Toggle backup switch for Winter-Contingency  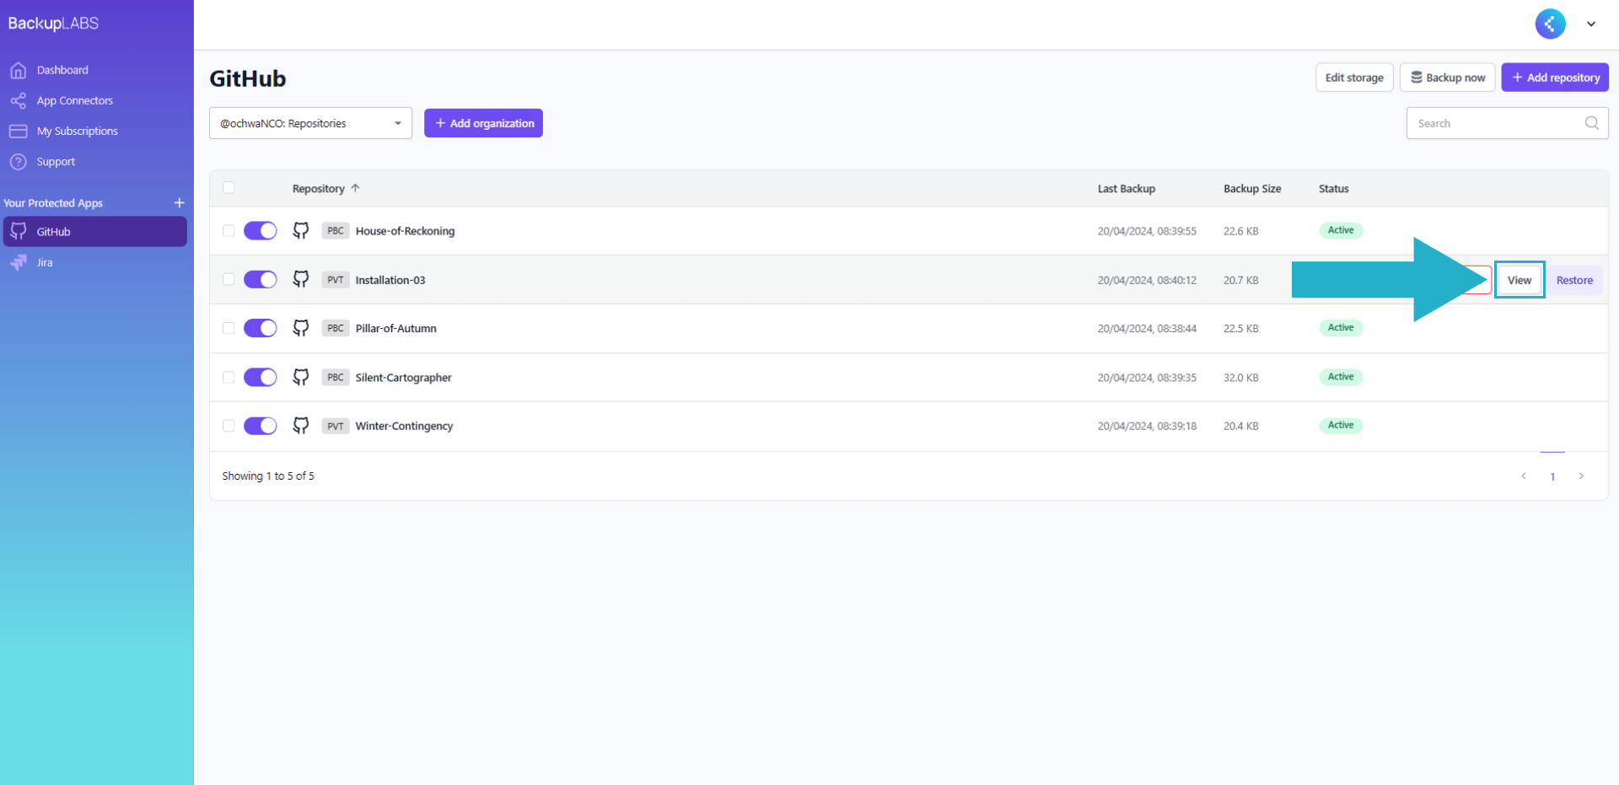click(261, 426)
